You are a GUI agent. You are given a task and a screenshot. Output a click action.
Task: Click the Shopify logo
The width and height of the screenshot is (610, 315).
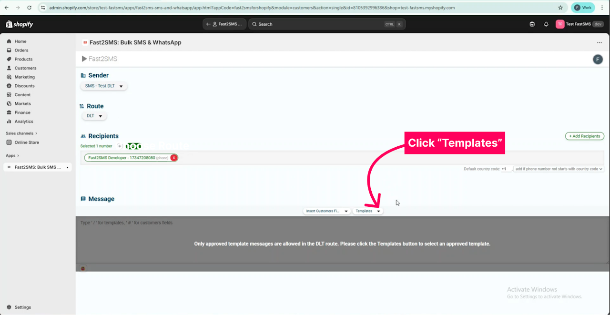point(20,24)
